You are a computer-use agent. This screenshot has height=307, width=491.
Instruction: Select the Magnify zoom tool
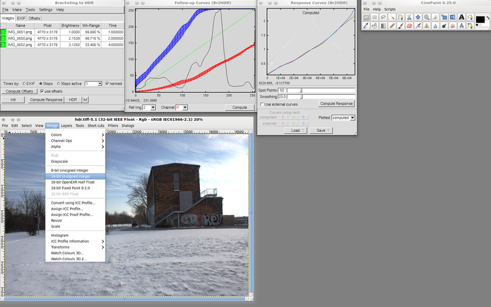tap(426, 18)
